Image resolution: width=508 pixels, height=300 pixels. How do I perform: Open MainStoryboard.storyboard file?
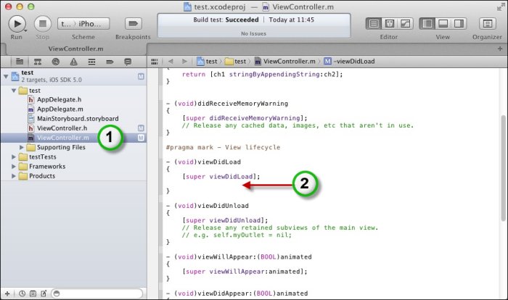point(73,119)
